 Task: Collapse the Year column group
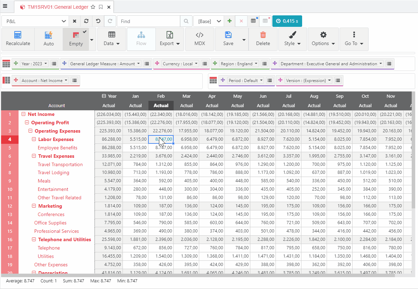(104, 96)
